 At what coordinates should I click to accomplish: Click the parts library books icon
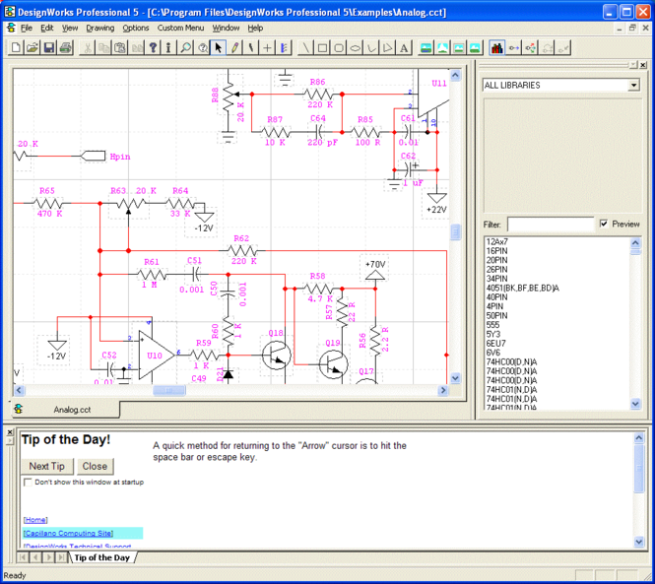tap(496, 47)
